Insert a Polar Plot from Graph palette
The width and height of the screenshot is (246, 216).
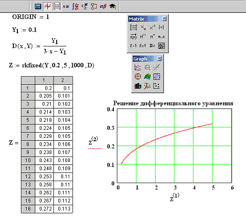tap(138, 77)
